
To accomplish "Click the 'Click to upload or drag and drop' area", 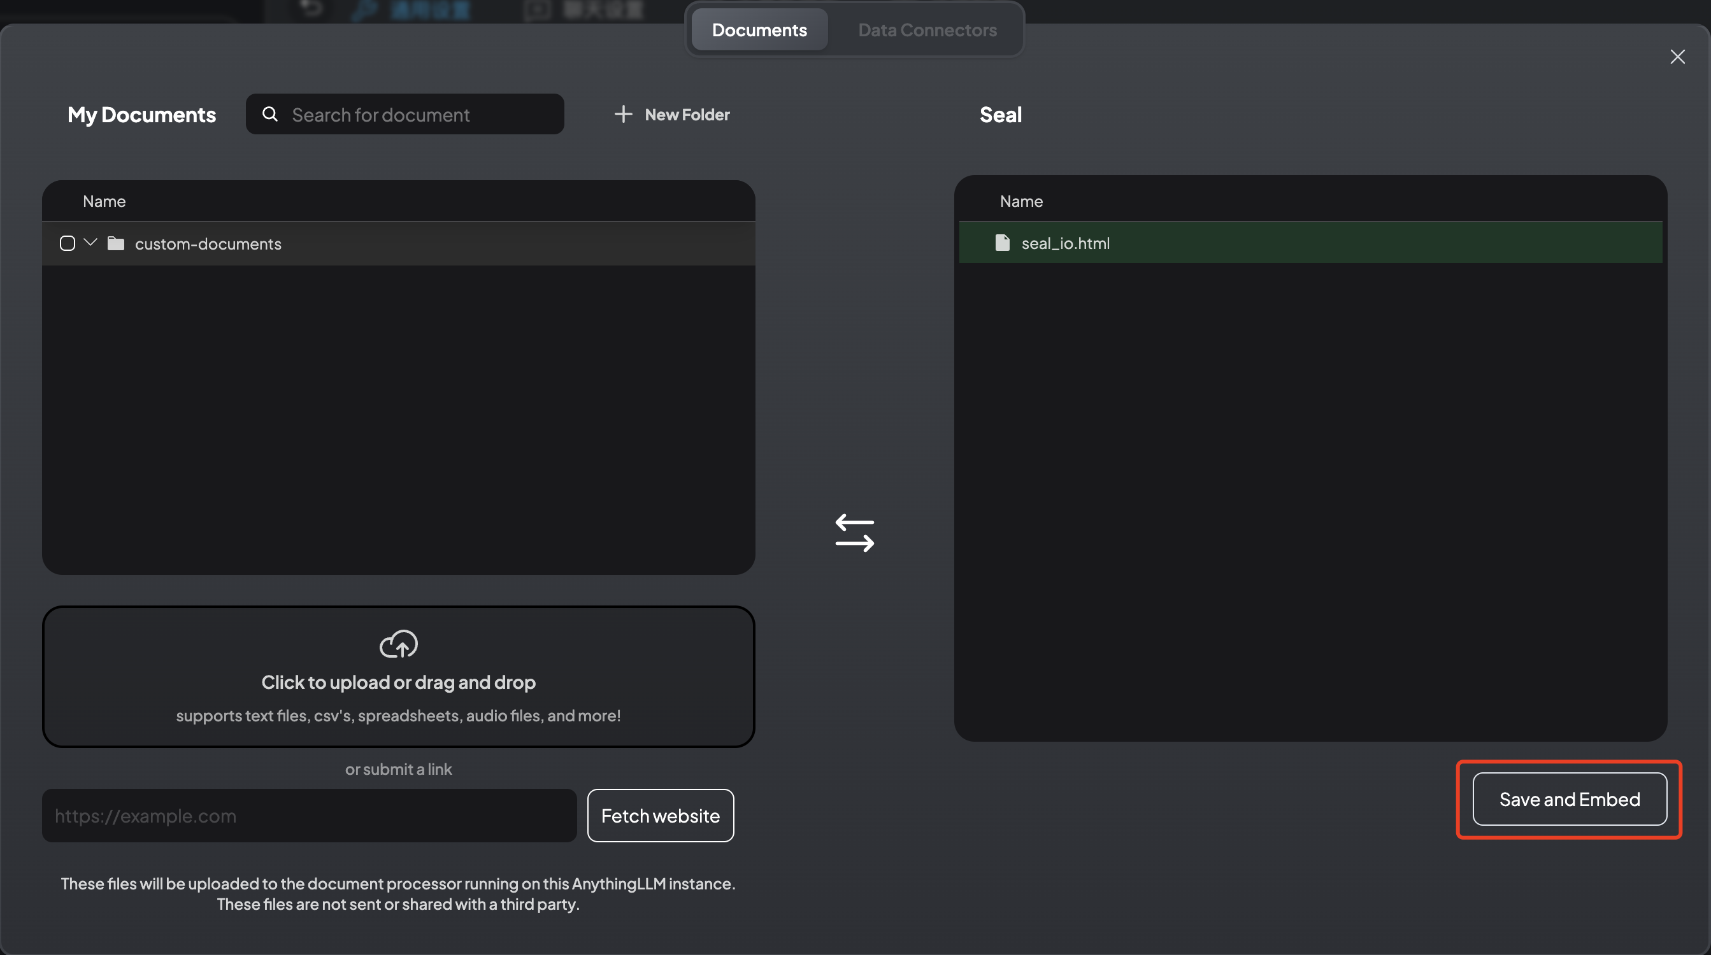I will point(399,683).
